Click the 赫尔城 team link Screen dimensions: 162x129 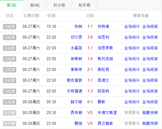pyautogui.click(x=76, y=102)
